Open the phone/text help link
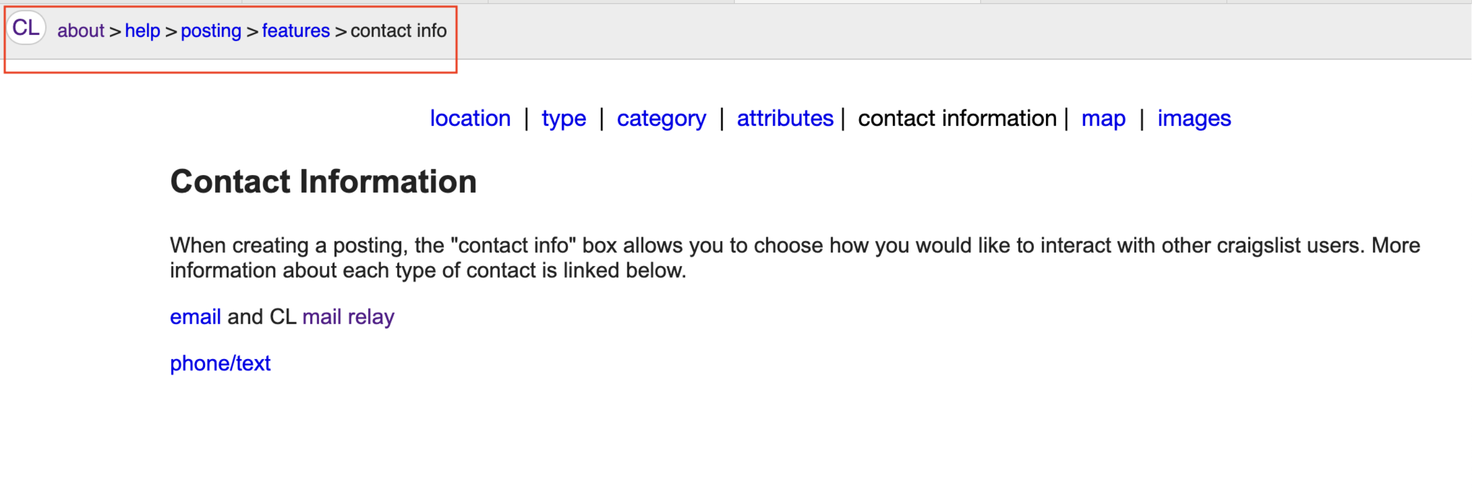Screen dimensions: 1472x503 tap(220, 364)
